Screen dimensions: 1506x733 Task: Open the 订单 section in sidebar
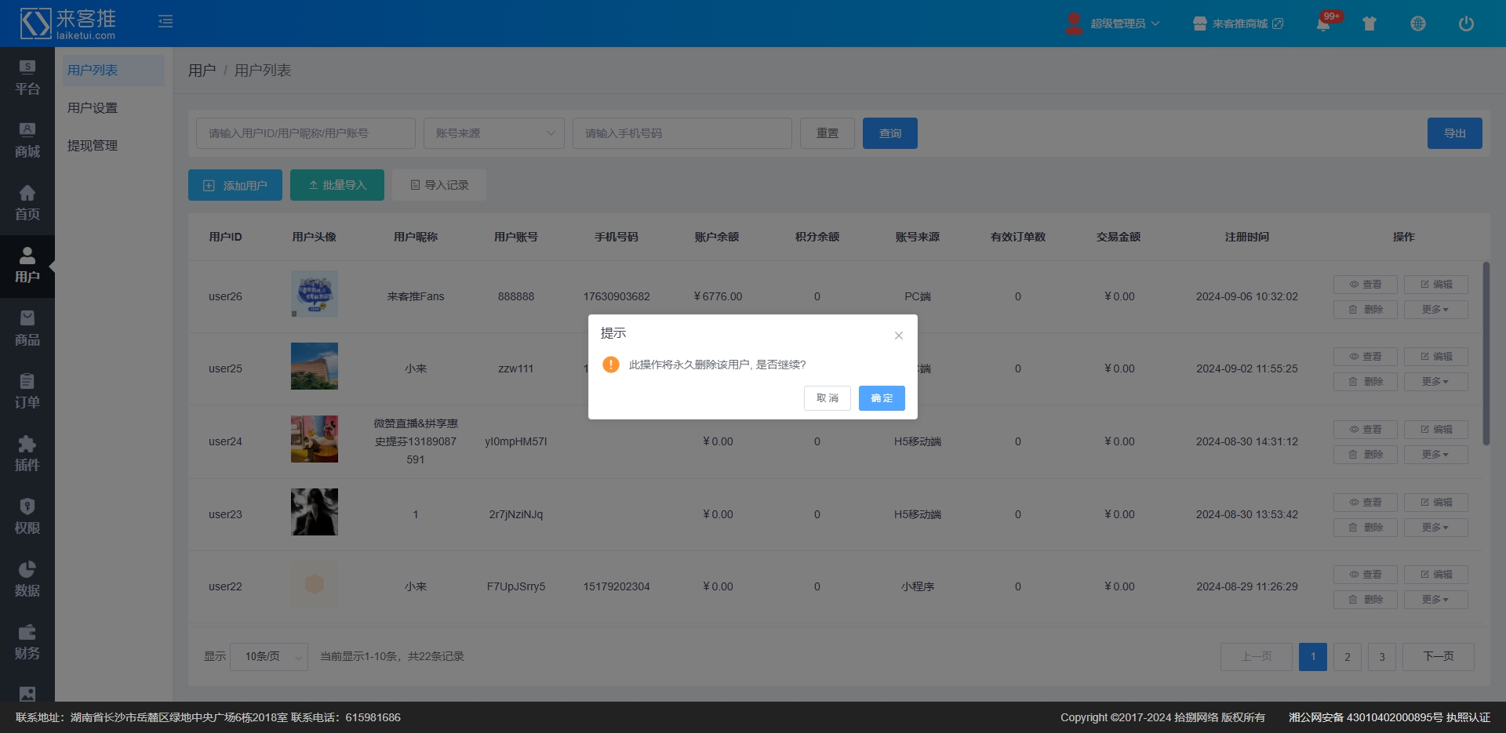click(27, 391)
